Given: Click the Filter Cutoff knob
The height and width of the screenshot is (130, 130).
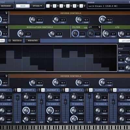Looking at the screenshot, I should 75,33.
